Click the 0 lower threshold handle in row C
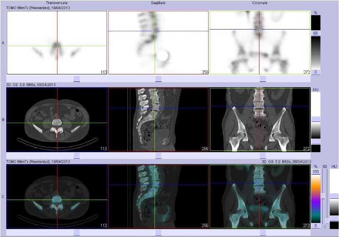Screen dimensions: 339x237 316,226
